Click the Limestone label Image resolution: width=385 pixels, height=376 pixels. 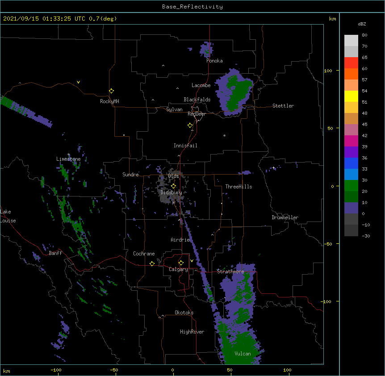68,159
